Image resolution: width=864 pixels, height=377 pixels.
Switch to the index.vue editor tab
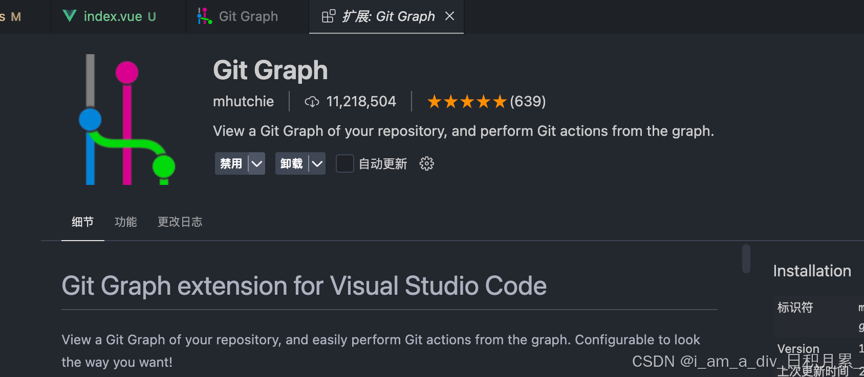coord(118,16)
